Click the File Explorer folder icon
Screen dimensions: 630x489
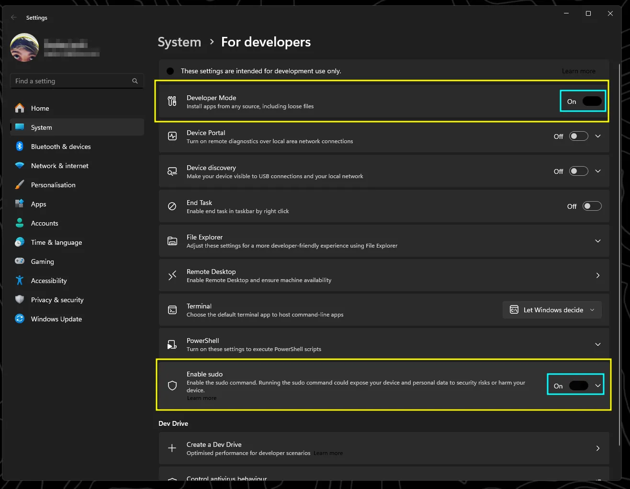[172, 241]
